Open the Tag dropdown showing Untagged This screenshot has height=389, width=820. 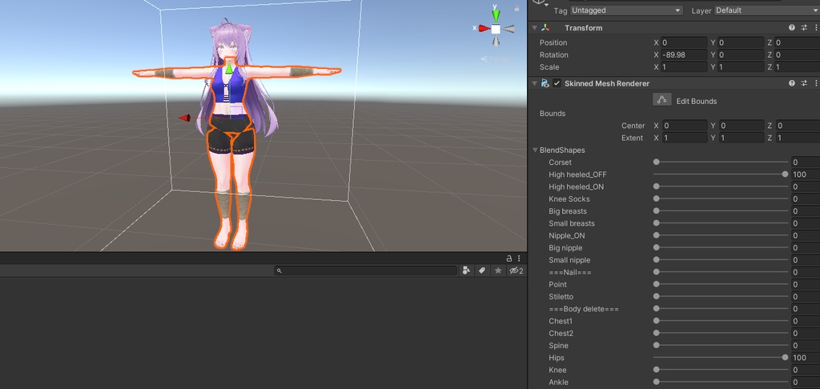tap(626, 10)
